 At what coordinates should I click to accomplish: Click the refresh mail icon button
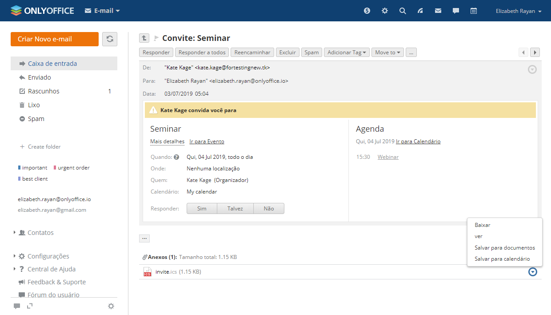click(x=110, y=39)
